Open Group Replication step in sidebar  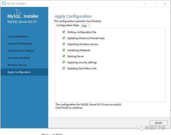18,36
